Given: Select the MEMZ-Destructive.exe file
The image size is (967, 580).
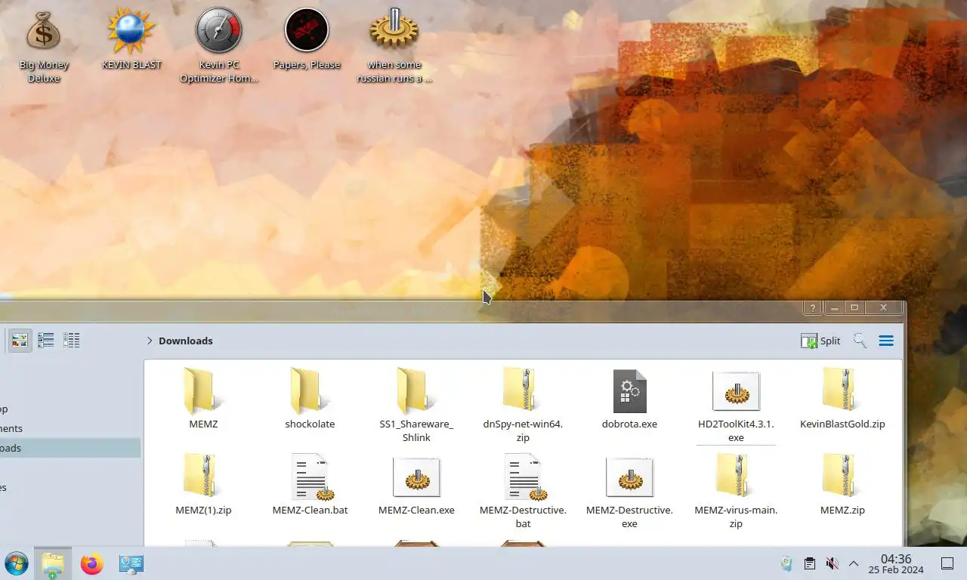Looking at the screenshot, I should coord(629,491).
